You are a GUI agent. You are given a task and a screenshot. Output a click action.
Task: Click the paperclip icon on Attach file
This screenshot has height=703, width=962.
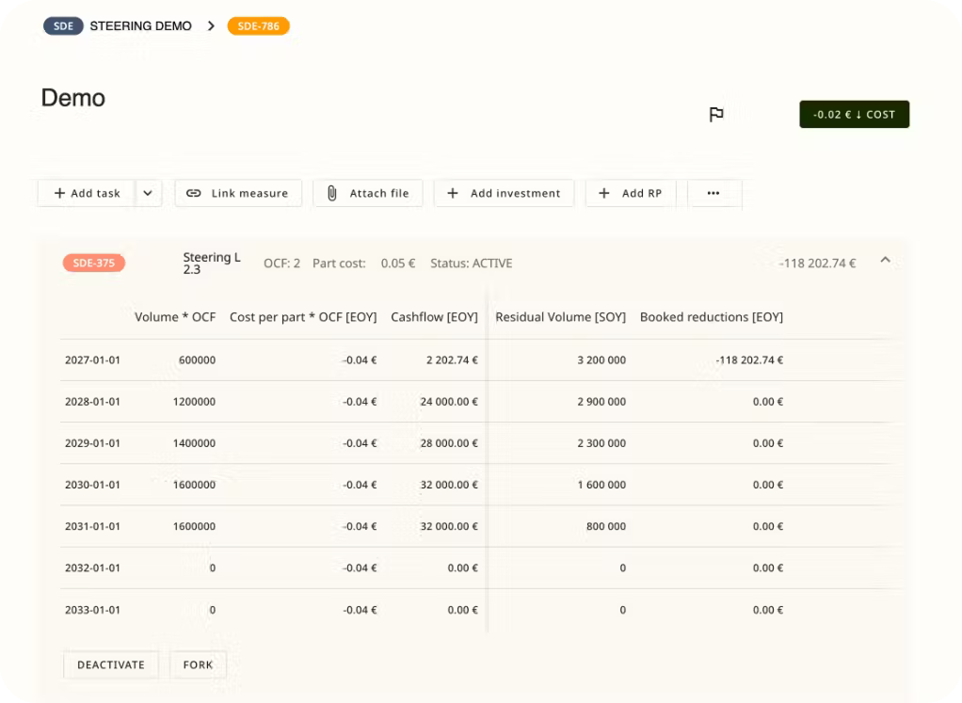click(x=332, y=193)
